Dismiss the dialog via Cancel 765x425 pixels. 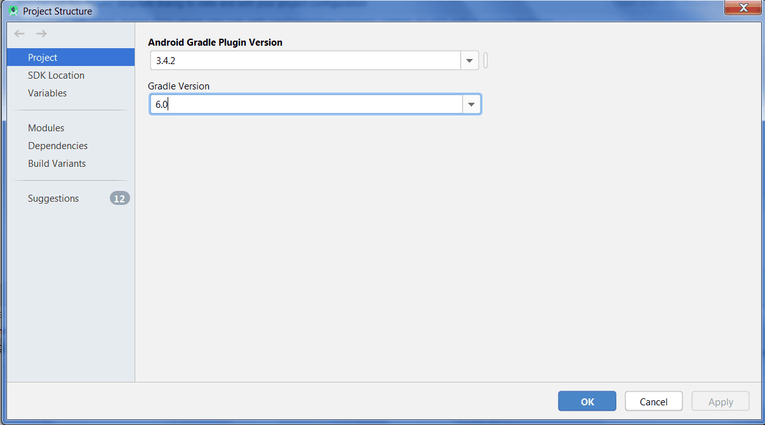653,401
